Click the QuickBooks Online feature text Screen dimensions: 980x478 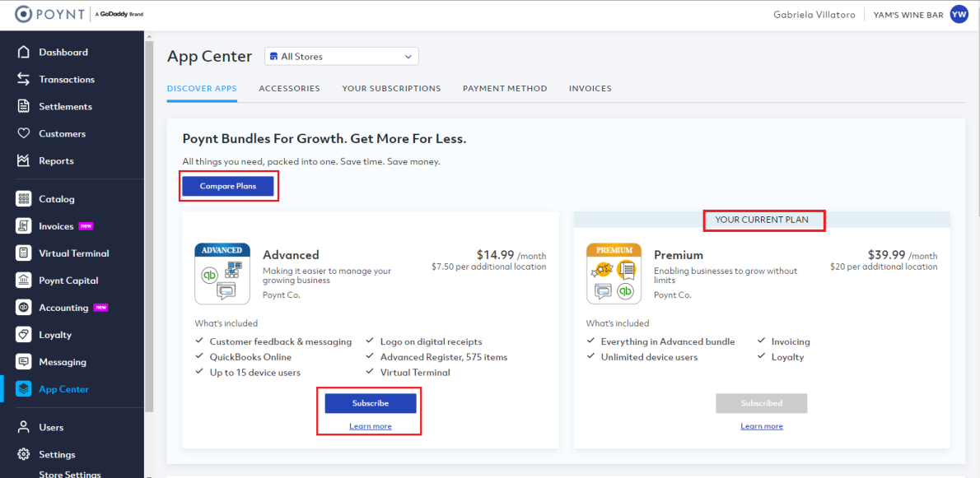250,357
